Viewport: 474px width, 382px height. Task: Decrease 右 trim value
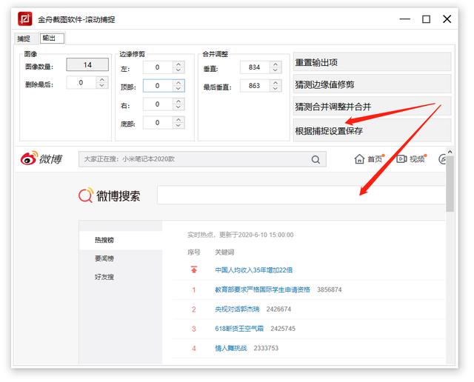point(178,107)
